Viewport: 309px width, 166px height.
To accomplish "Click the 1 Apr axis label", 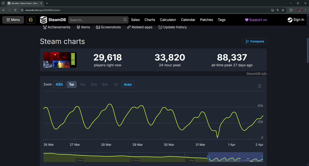I will pyautogui.click(x=232, y=145).
